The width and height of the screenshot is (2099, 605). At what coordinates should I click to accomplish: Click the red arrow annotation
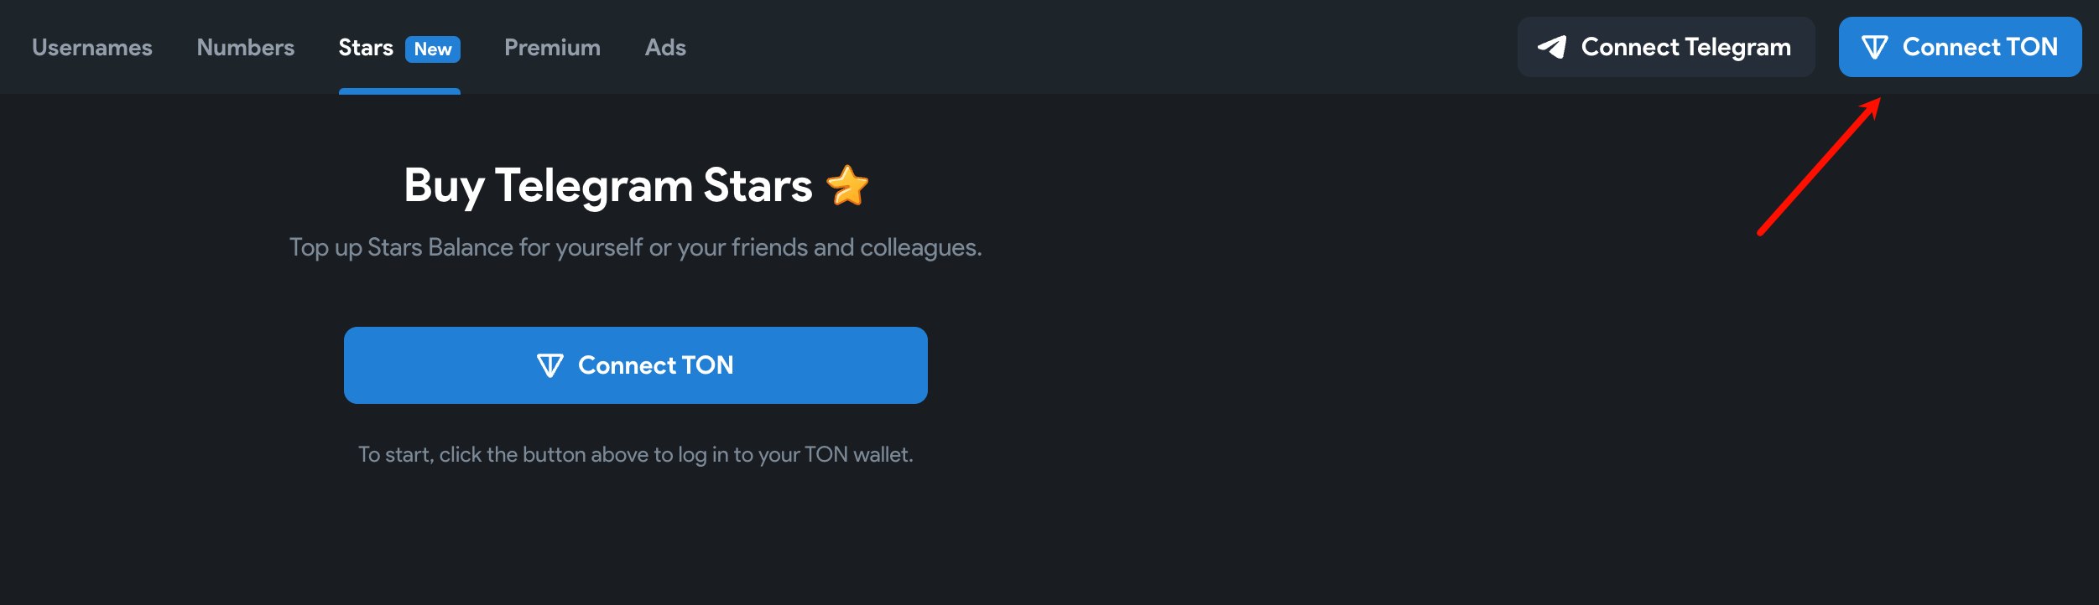tap(1819, 168)
